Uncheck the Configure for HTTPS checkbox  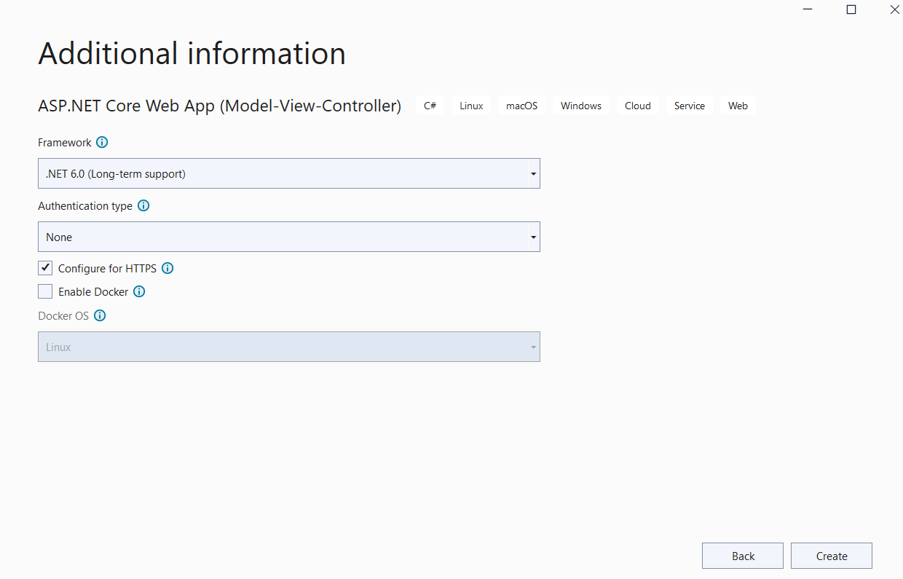click(45, 268)
